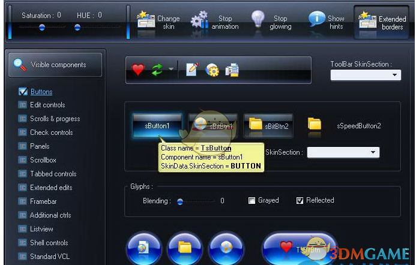
Task: Open Scrolls & progress section
Action: click(55, 119)
